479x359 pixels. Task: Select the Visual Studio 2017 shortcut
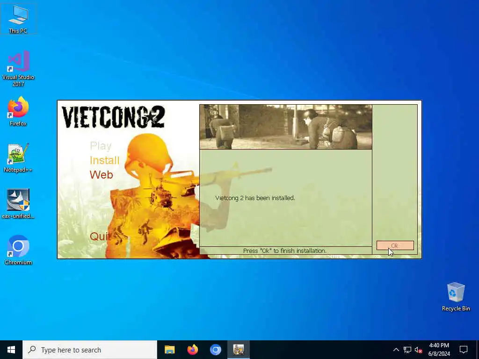click(x=18, y=69)
